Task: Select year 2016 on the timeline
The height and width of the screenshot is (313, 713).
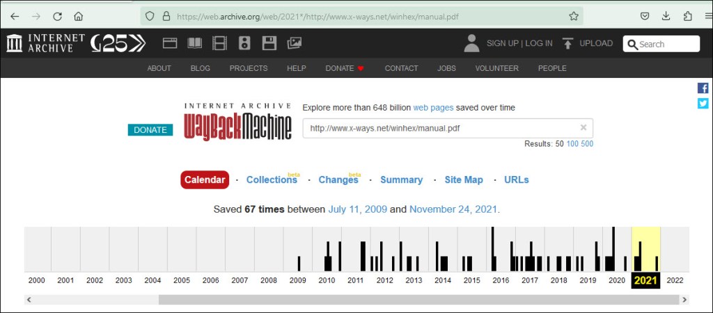Action: pos(501,280)
